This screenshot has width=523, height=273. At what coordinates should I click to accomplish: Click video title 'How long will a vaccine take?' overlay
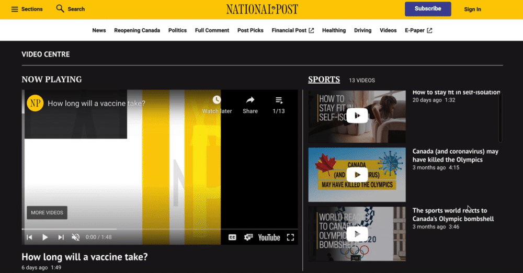96,104
